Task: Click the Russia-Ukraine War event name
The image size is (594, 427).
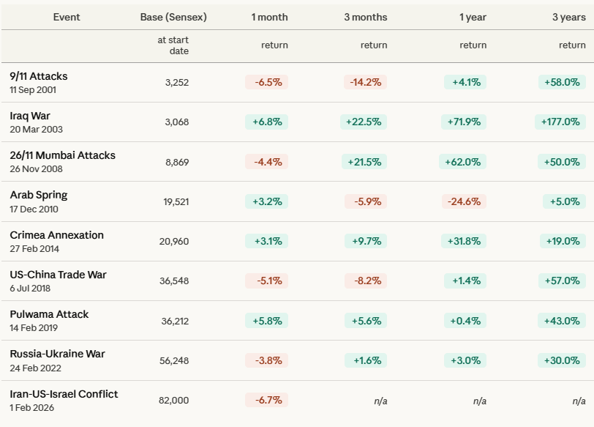Action: (x=58, y=354)
